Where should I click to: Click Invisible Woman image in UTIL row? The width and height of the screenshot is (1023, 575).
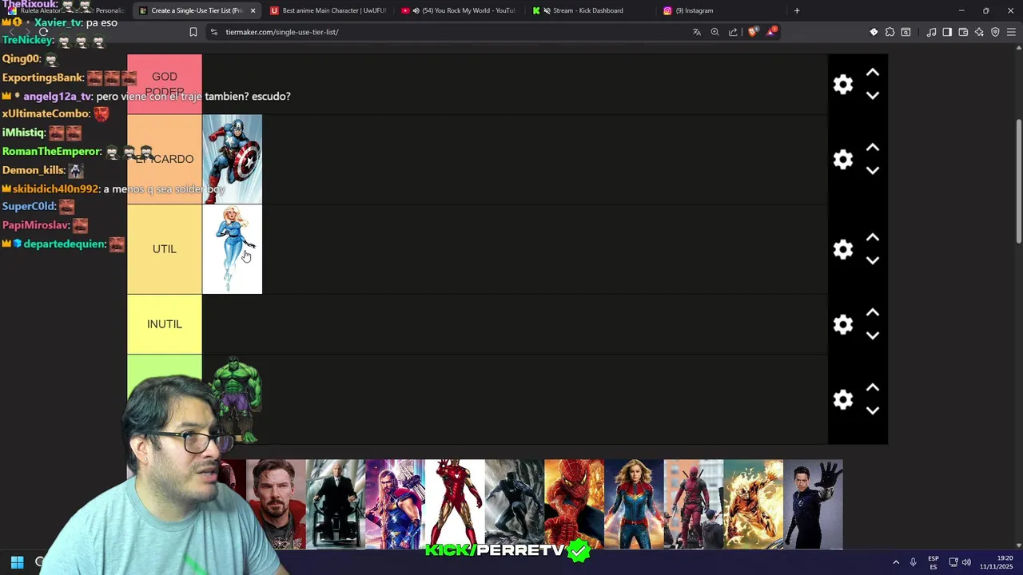[232, 249]
